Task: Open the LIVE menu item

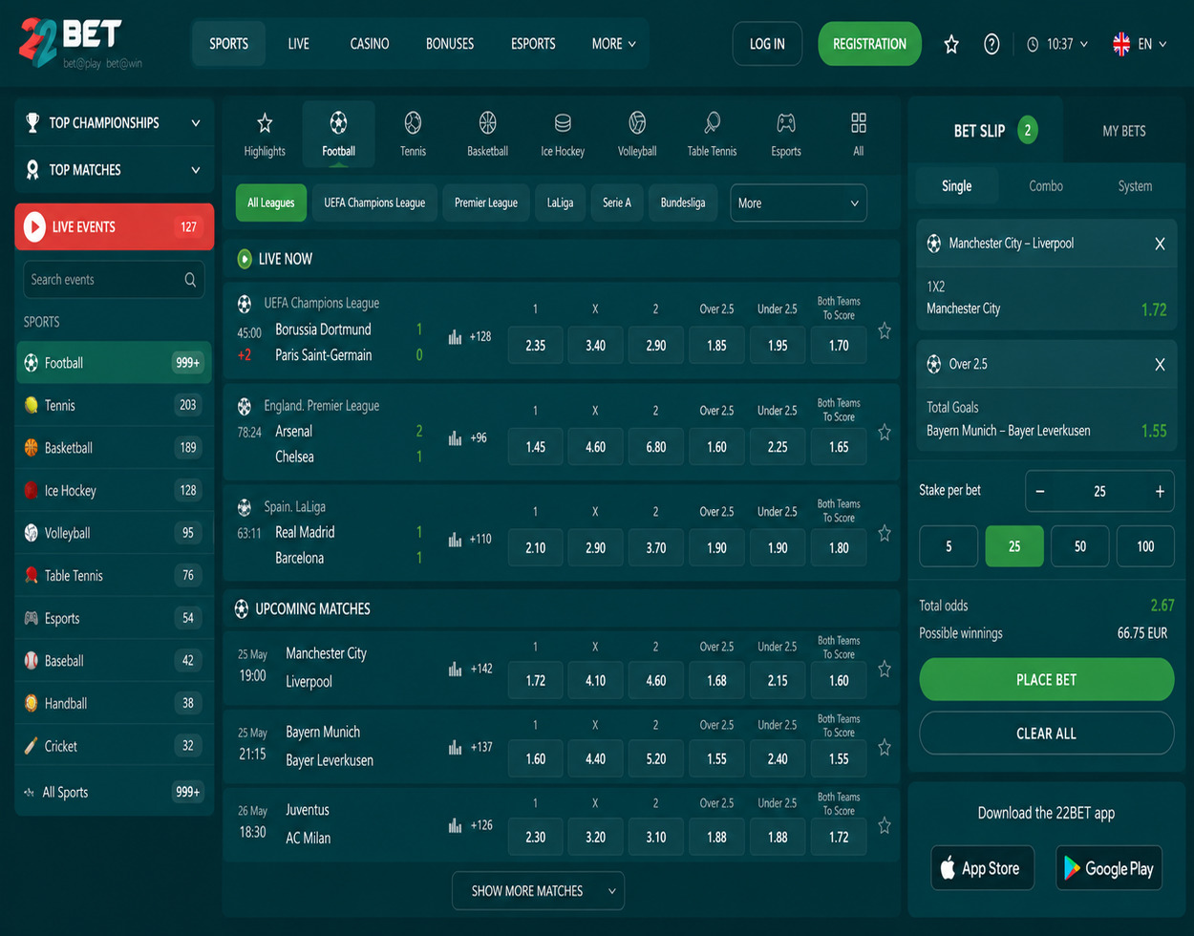Action: pyautogui.click(x=299, y=44)
